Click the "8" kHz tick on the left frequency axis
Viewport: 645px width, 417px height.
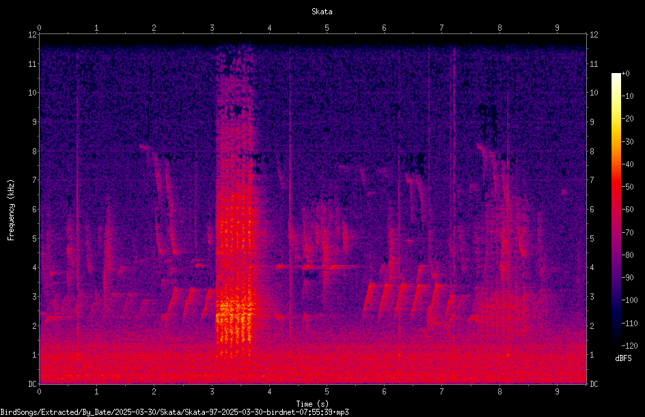35,152
